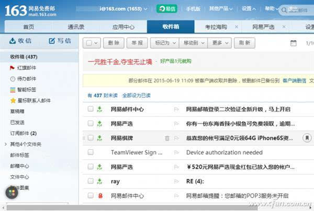Close the 考拉海购 tab
314x211 pixels.
(x=237, y=27)
